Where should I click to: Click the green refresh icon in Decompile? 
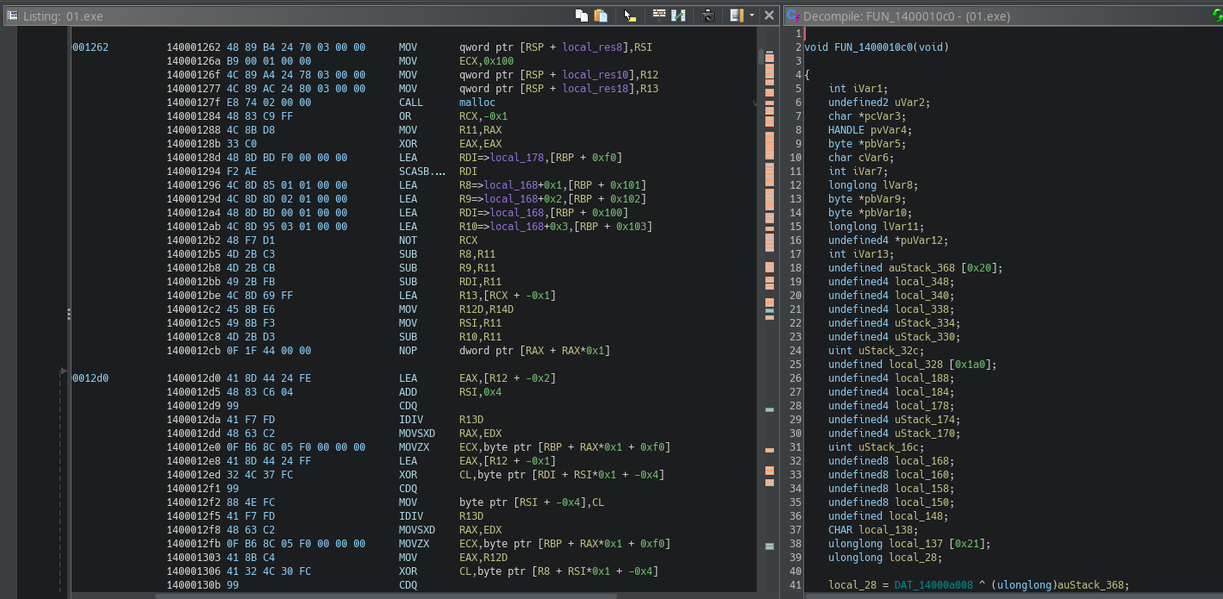[1218, 16]
